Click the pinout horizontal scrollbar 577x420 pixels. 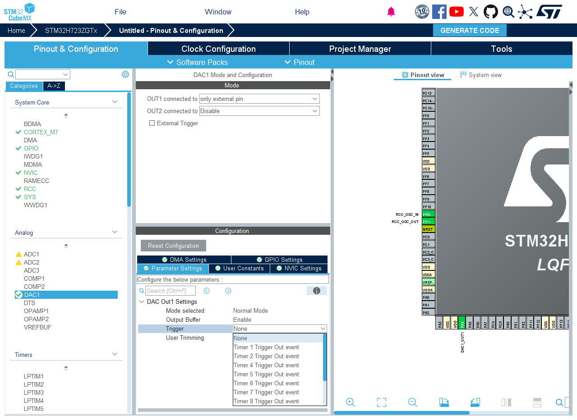[x=402, y=413]
